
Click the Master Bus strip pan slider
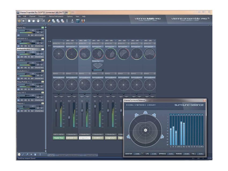(x=59, y=94)
